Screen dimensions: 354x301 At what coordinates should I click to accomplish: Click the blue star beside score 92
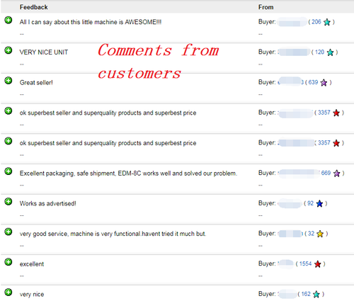[x=319, y=203]
